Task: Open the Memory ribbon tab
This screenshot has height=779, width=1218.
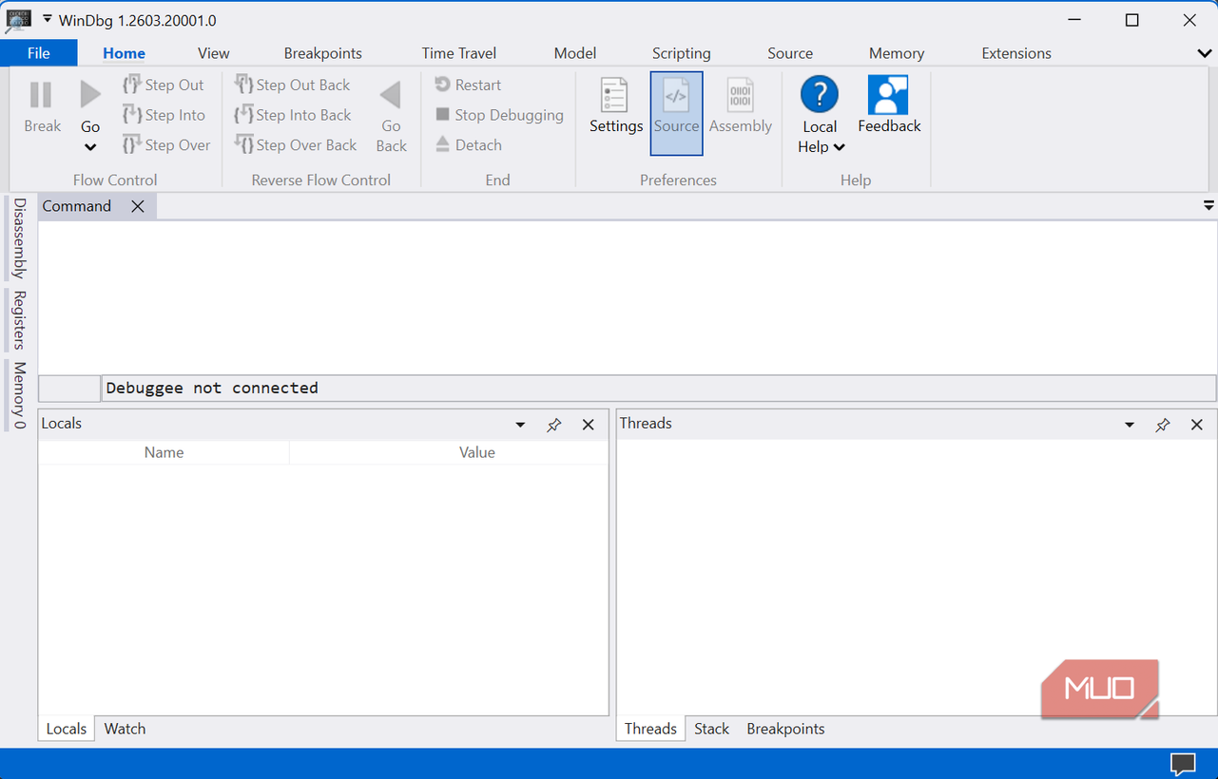Action: point(897,53)
